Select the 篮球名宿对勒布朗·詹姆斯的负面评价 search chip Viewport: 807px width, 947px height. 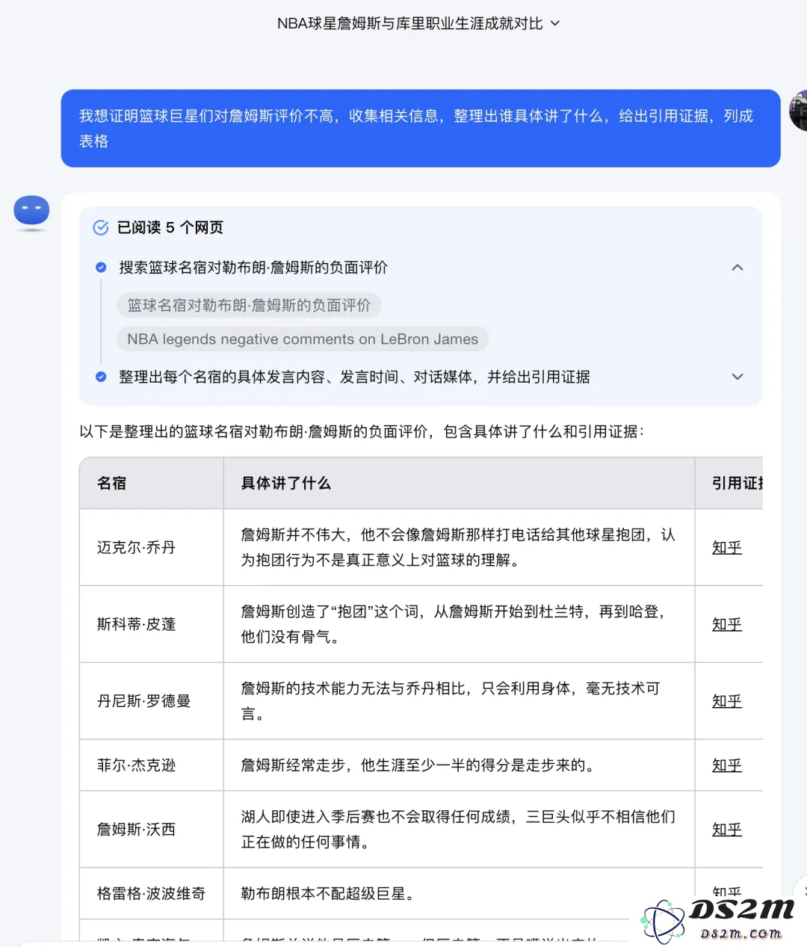[x=249, y=305]
